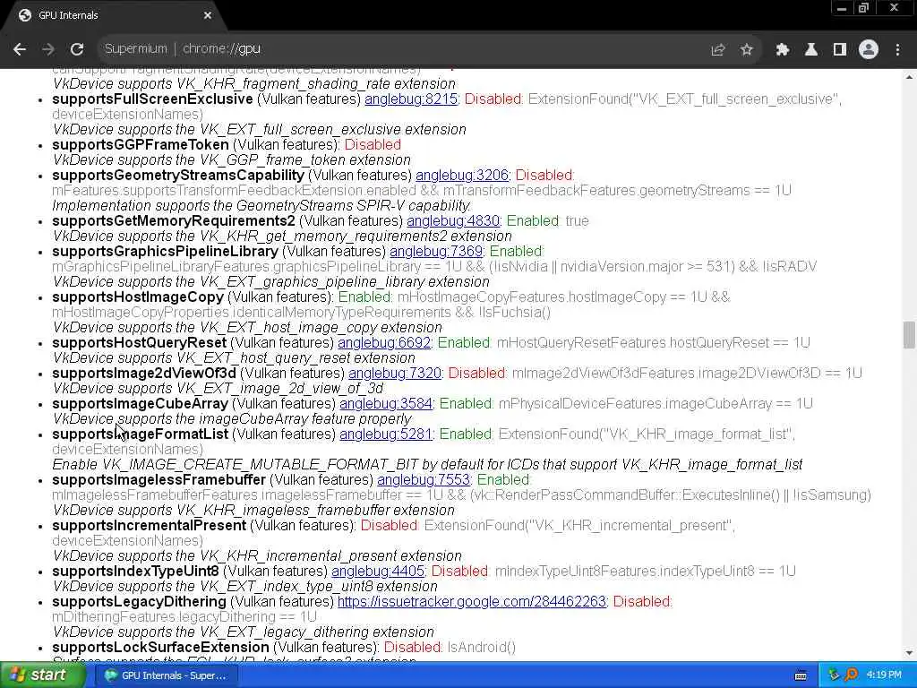917x688 pixels.
Task: Click the supportsImage2dViewOf3d feature name
Action: (144, 373)
